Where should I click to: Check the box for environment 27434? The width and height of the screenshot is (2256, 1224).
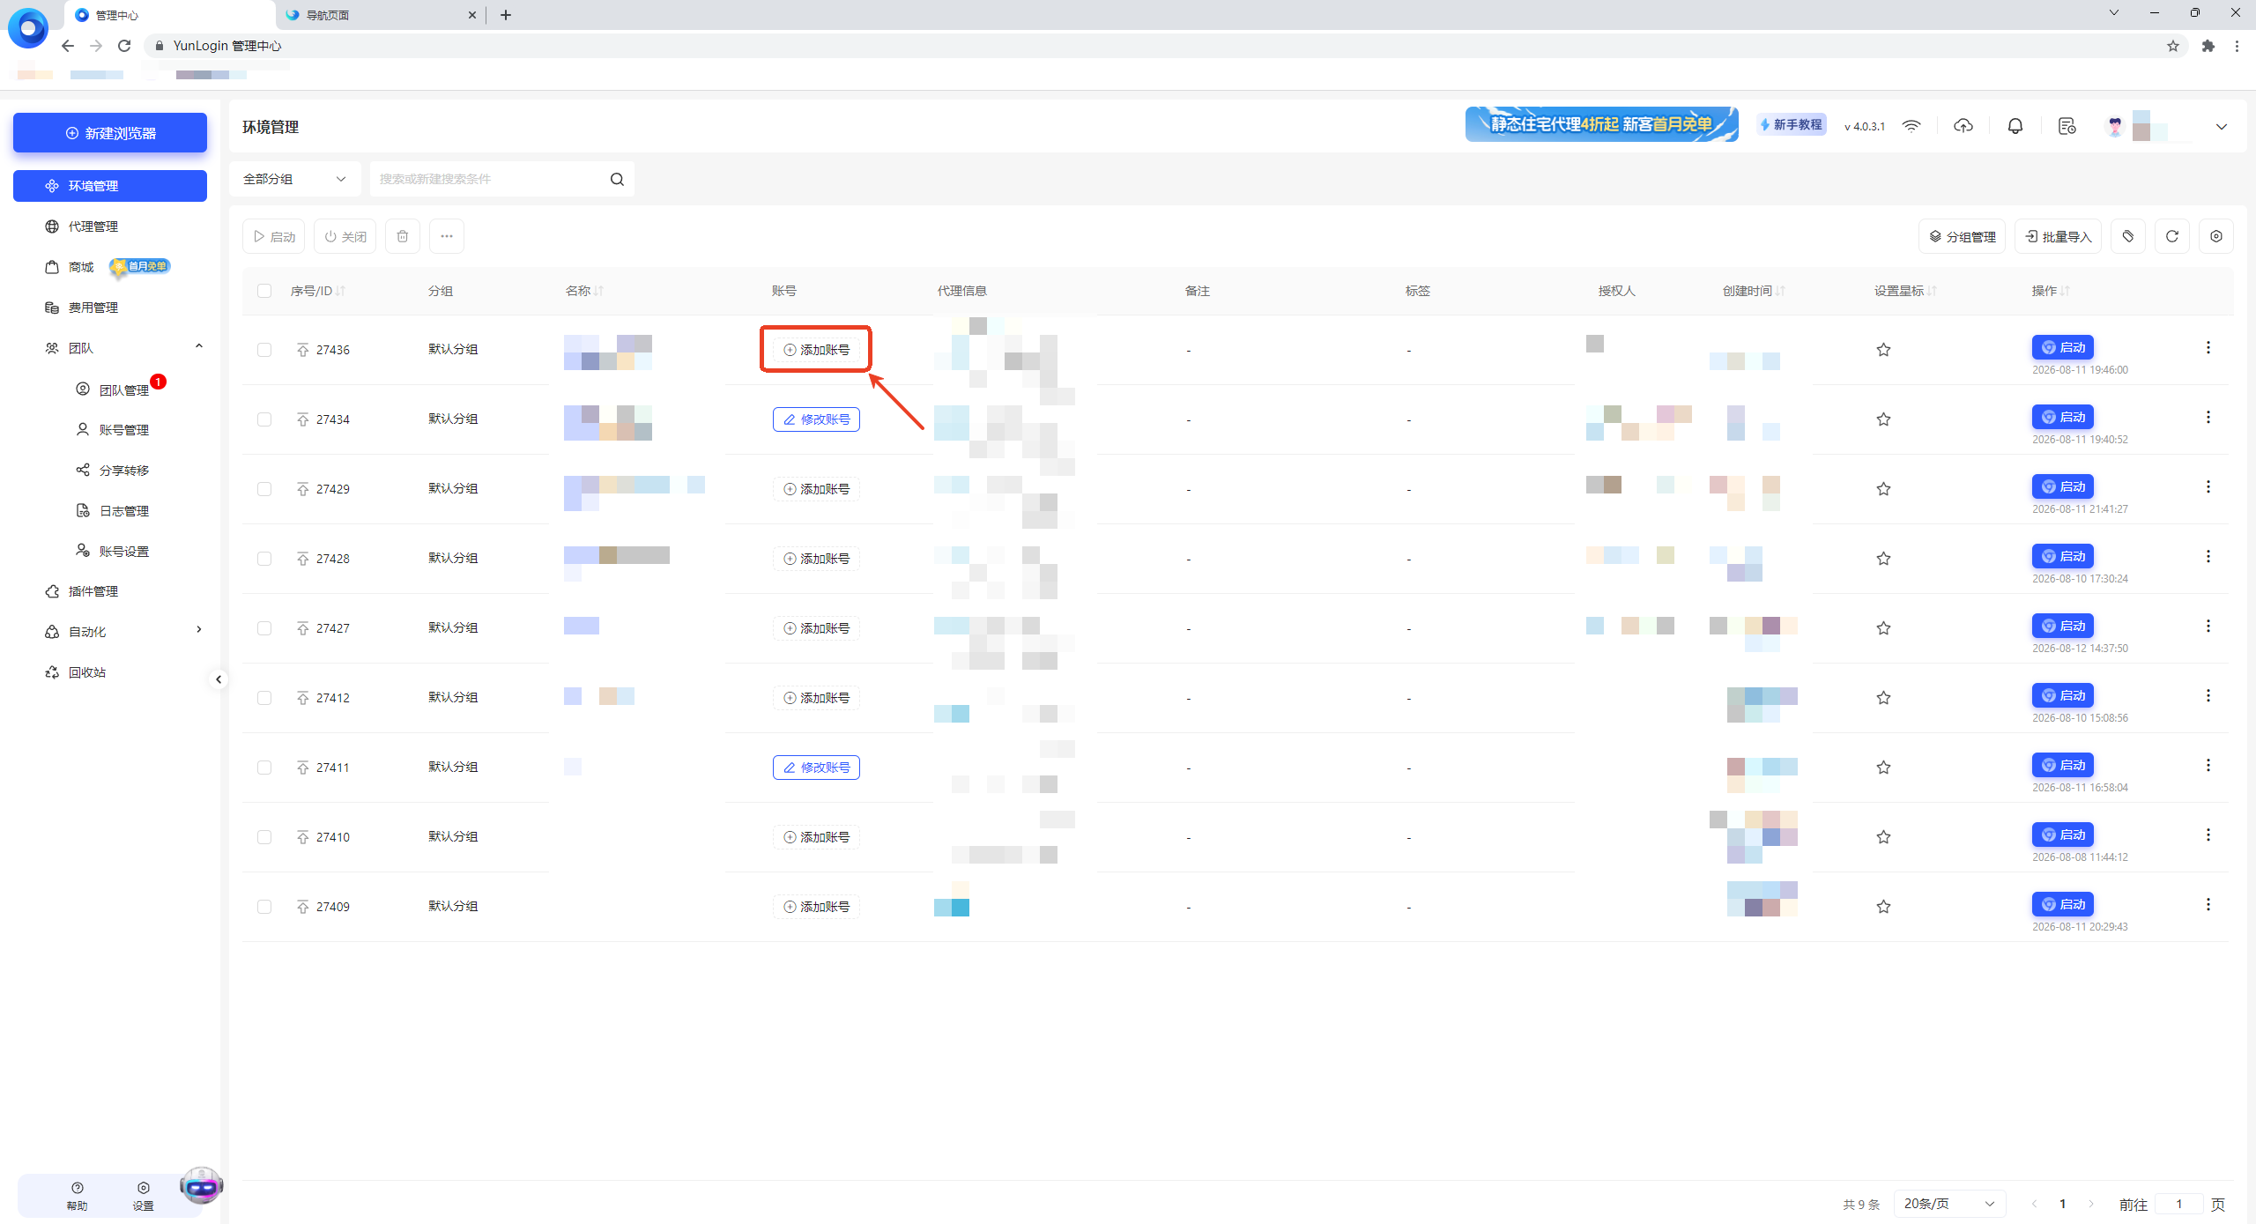coord(264,419)
